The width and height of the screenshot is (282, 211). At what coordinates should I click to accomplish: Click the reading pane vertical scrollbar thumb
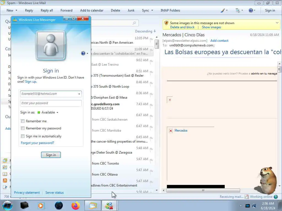(279, 69)
